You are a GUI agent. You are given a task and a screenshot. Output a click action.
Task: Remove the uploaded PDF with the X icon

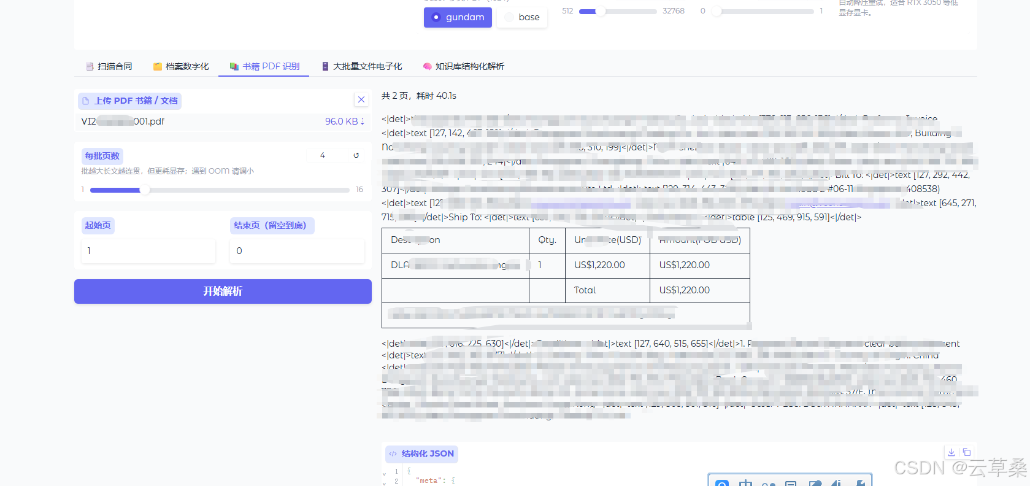pyautogui.click(x=361, y=99)
